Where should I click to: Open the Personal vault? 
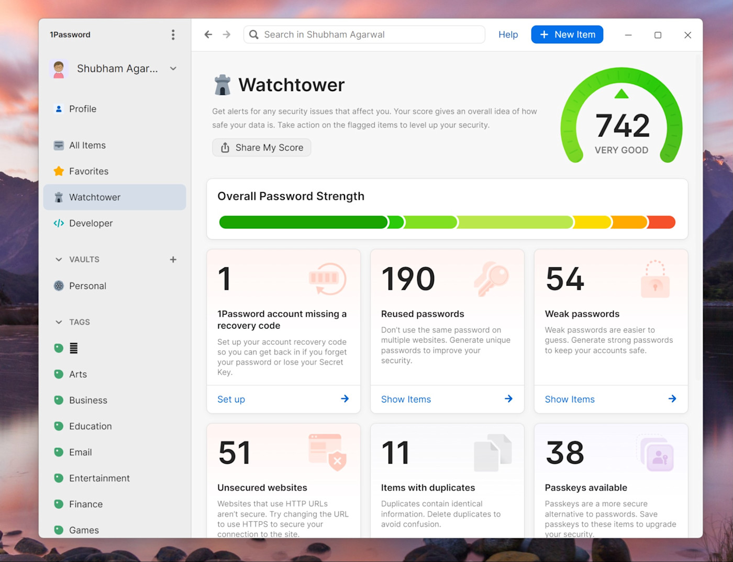(115, 286)
